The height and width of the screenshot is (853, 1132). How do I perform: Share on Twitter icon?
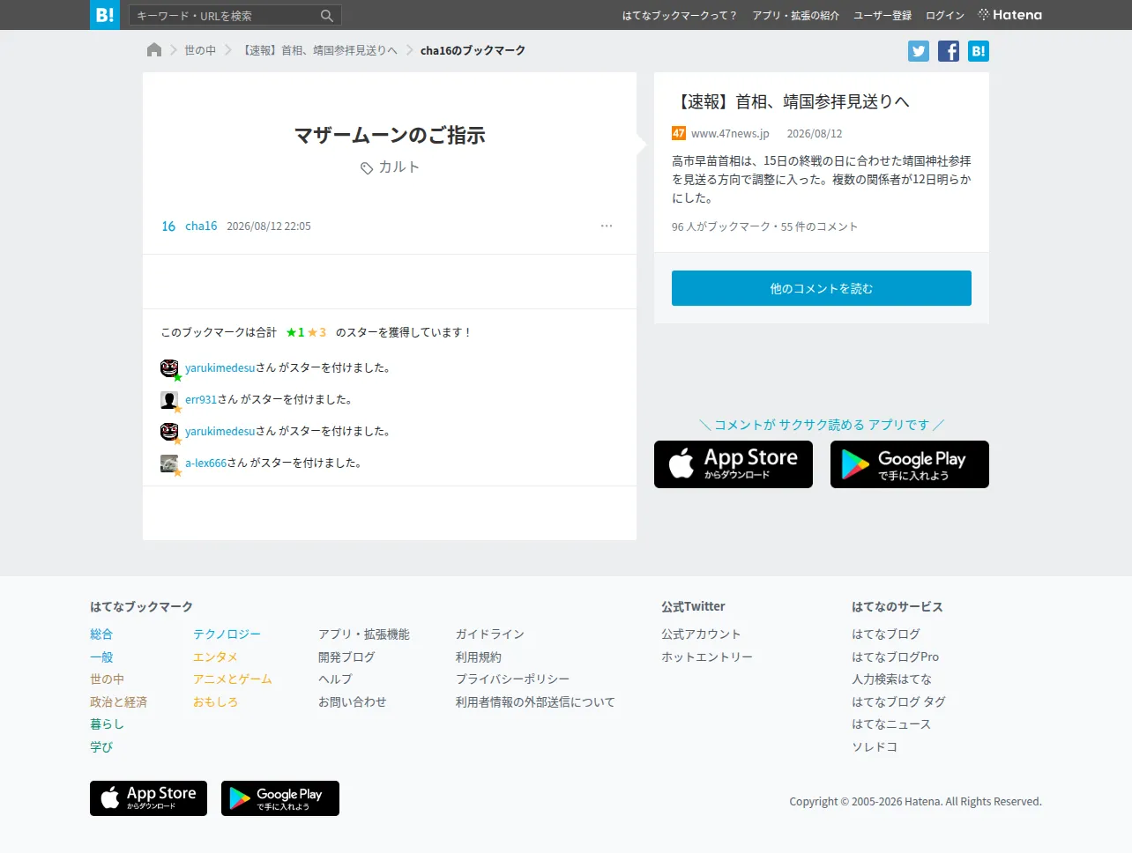[919, 51]
